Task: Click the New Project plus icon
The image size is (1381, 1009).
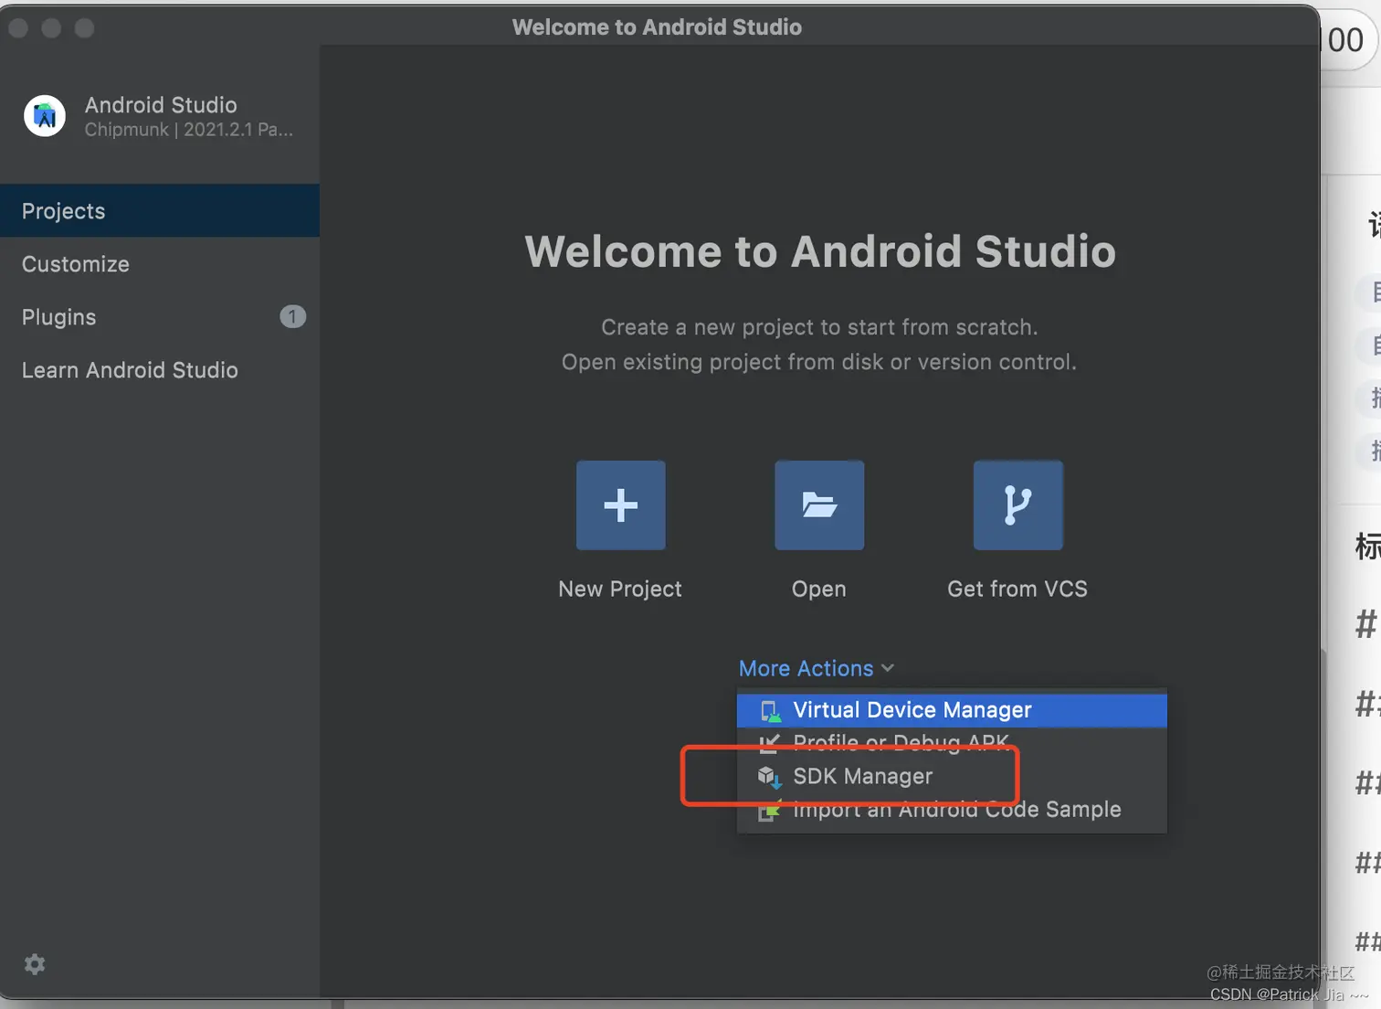Action: click(x=620, y=505)
